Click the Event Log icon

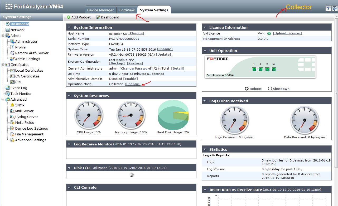coord(7,88)
